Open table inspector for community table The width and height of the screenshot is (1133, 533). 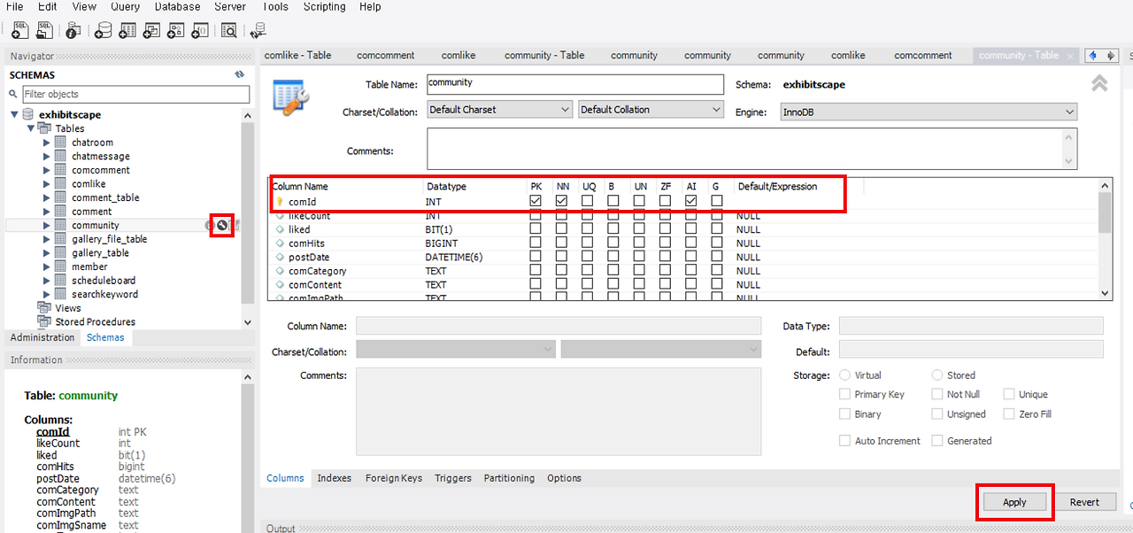[x=221, y=225]
